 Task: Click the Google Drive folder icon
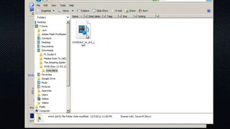(x=39, y=79)
